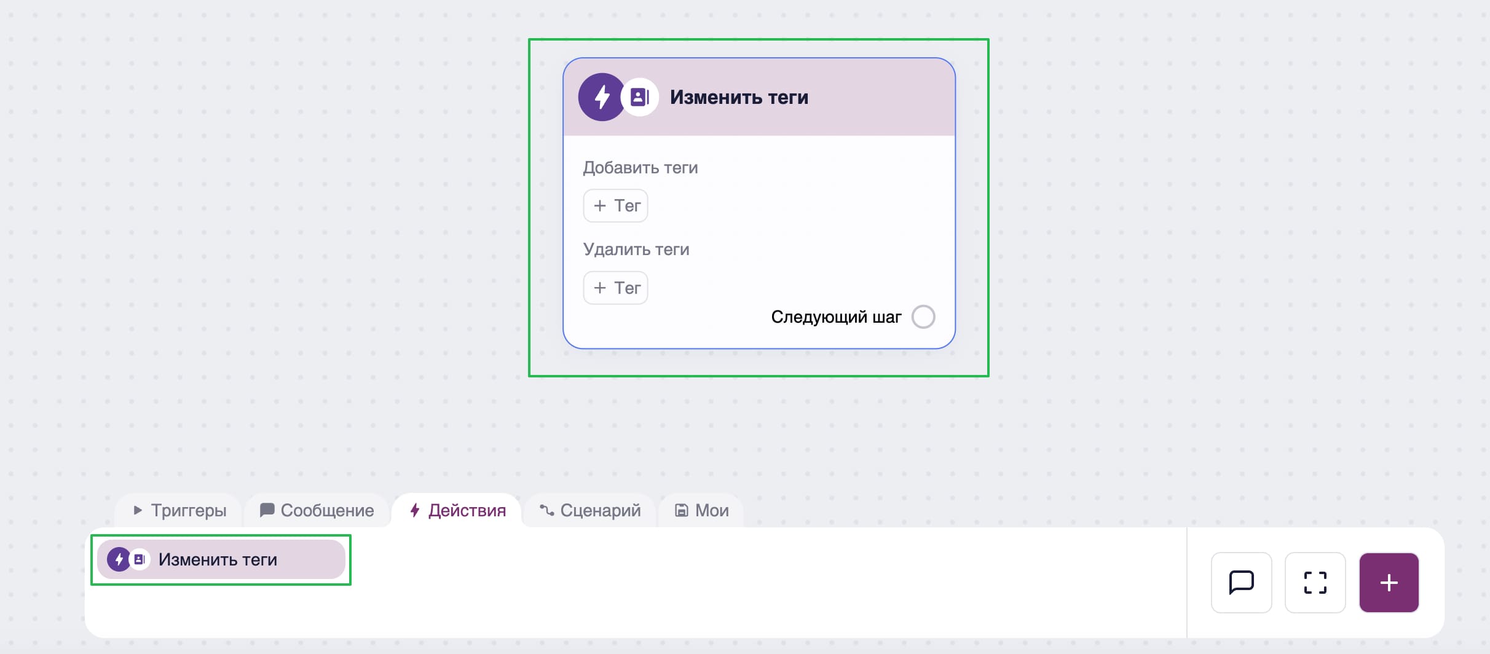Open the Триггеры tab
The height and width of the screenshot is (654, 1490).
[x=179, y=510]
